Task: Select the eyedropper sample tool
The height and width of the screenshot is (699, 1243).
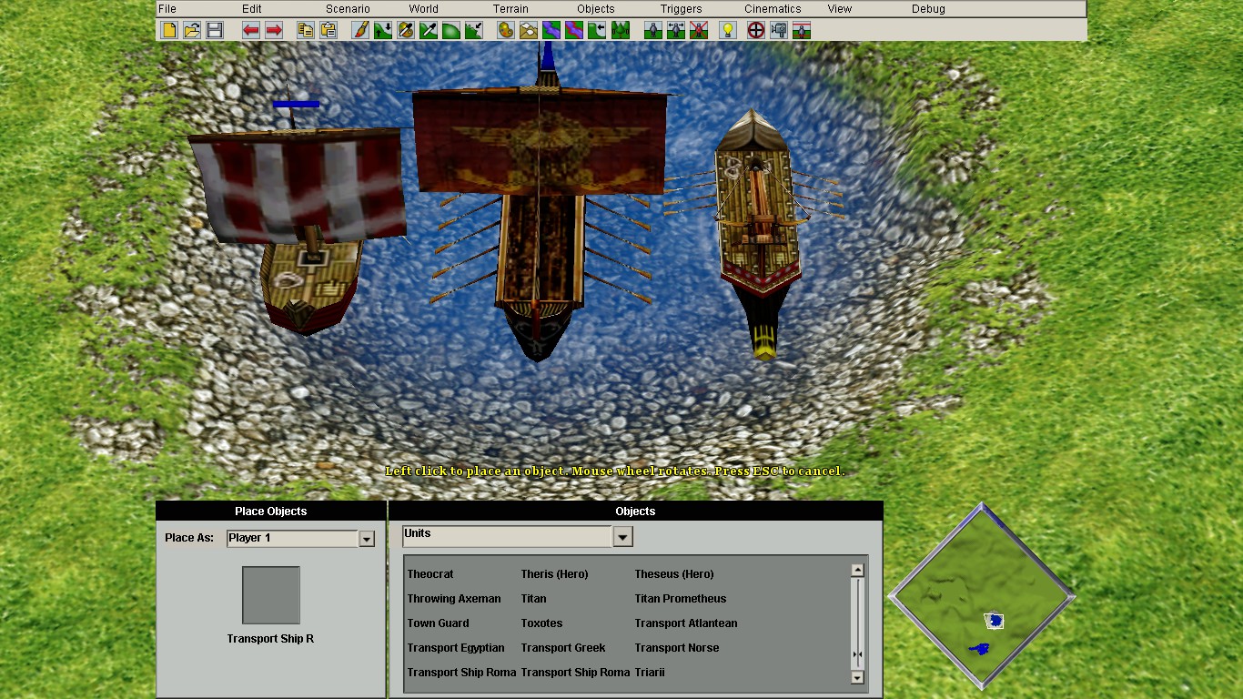Action: coord(429,30)
